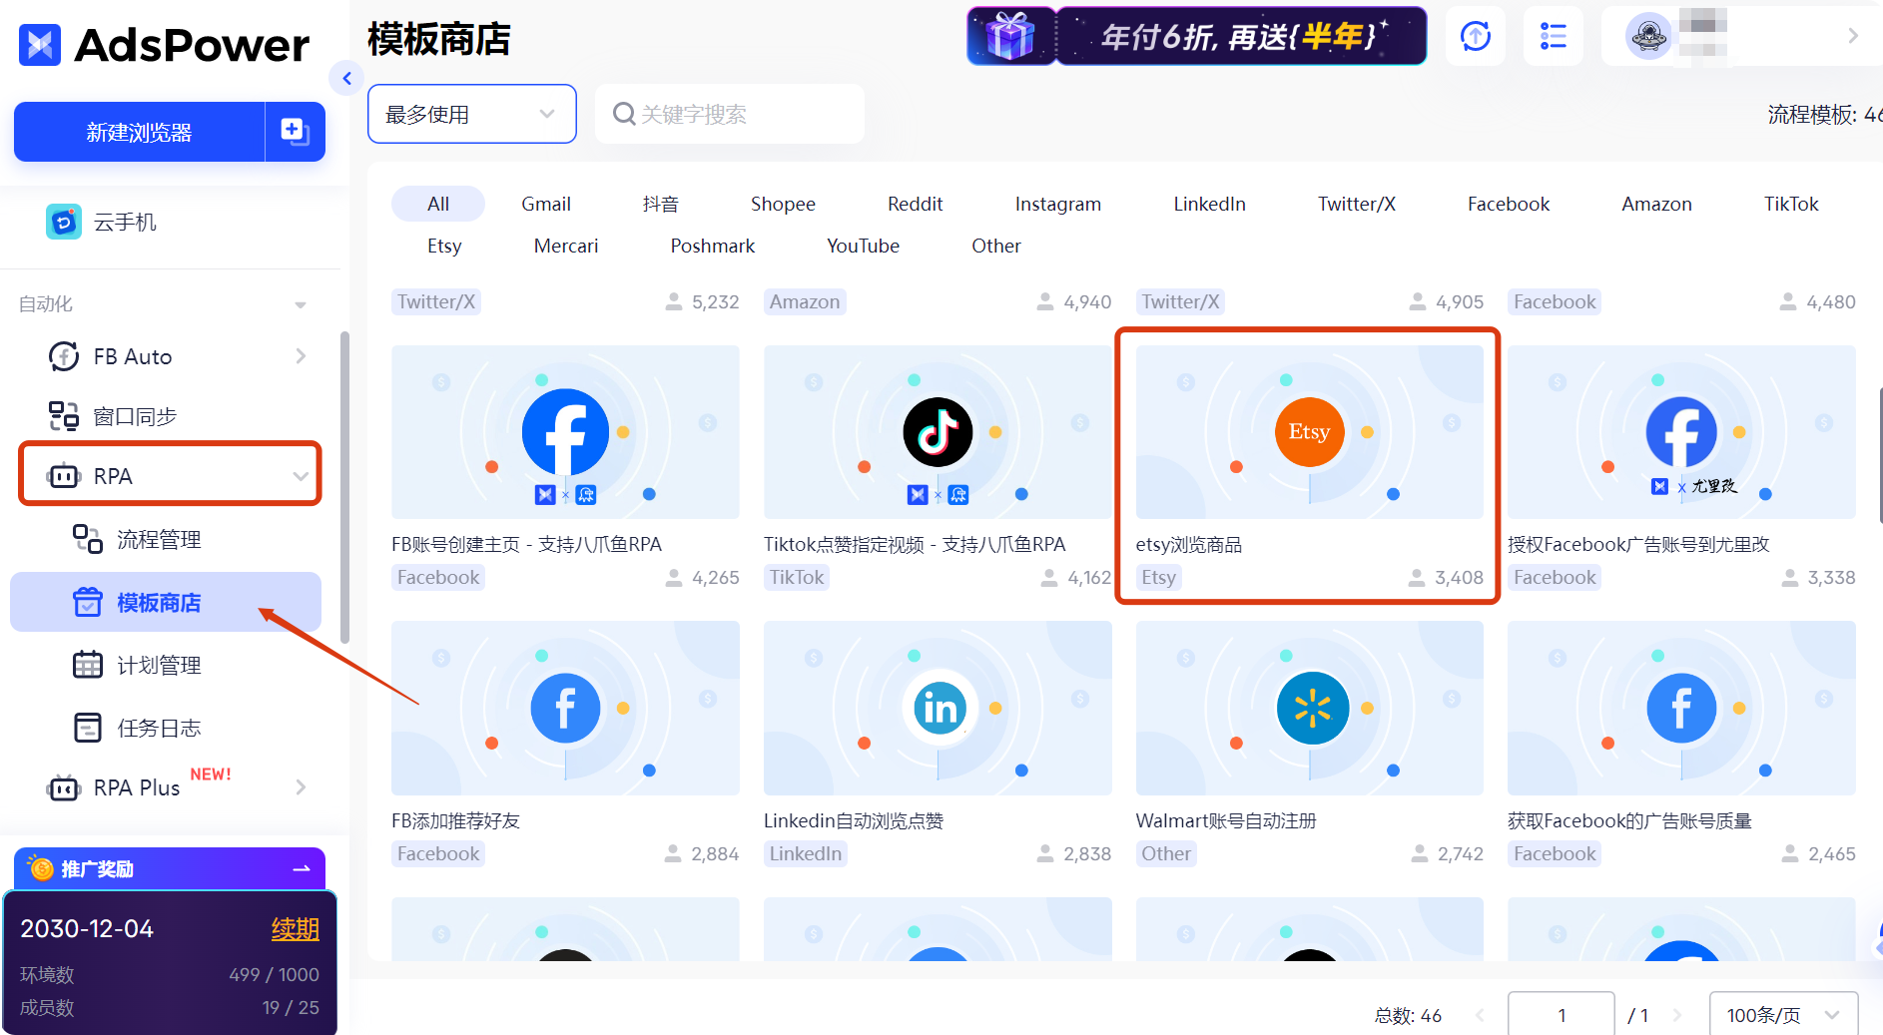Switch to the Etsy category tab

coord(443,246)
